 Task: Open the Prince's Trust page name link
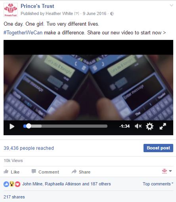pyautogui.click(x=37, y=6)
